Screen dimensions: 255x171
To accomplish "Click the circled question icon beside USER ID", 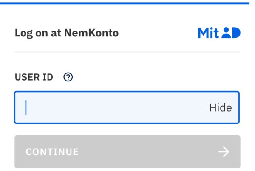I will [68, 77].
